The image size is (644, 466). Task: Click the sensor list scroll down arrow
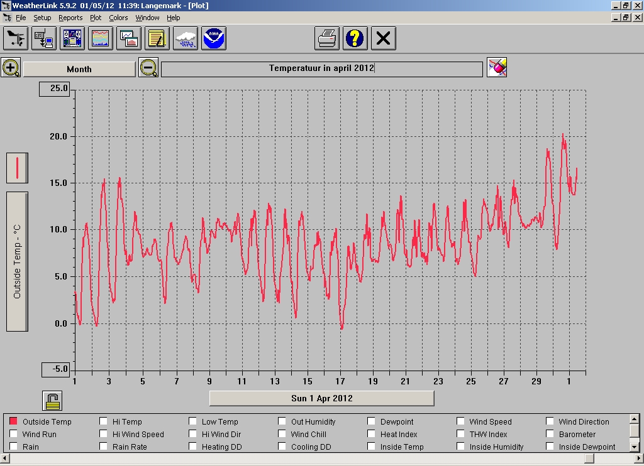click(x=634, y=447)
